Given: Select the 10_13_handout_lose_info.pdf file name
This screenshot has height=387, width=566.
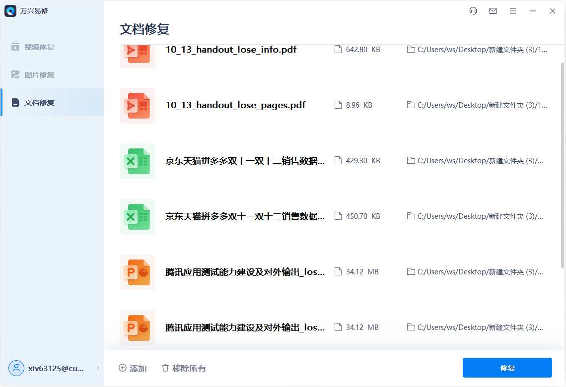Looking at the screenshot, I should click(x=230, y=49).
